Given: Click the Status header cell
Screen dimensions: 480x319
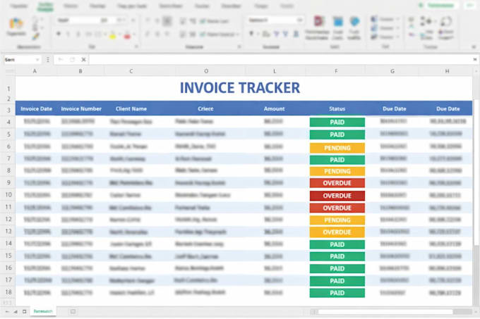Looking at the screenshot, I should 337,108.
